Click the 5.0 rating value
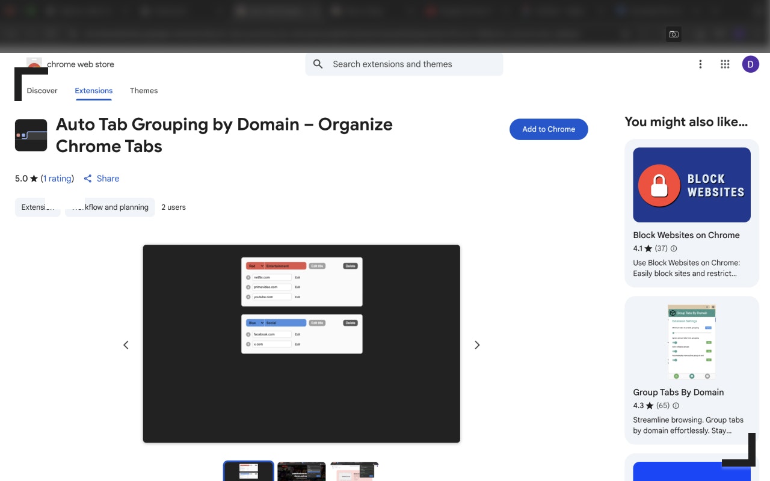 21,179
